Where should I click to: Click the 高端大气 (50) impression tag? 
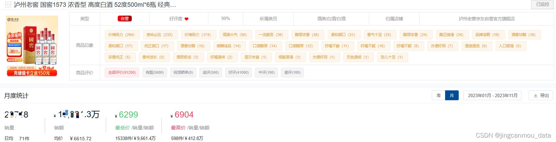(235, 35)
